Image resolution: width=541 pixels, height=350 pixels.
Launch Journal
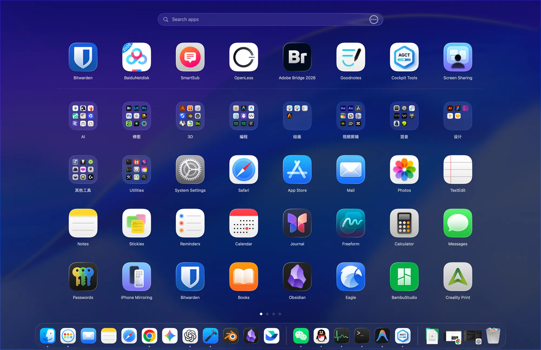tap(297, 223)
